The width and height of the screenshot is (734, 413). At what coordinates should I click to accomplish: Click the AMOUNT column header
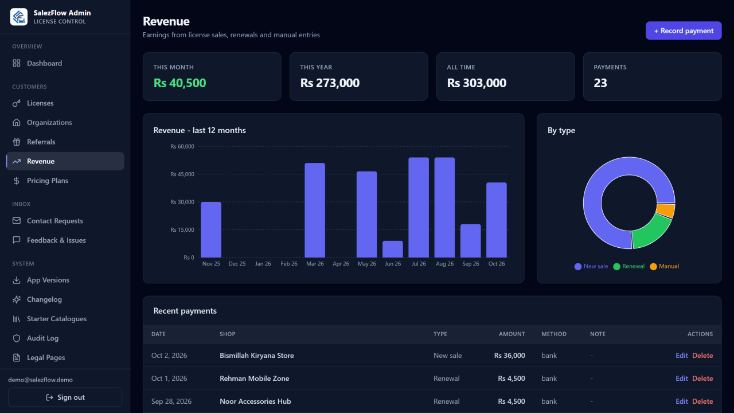click(x=512, y=334)
